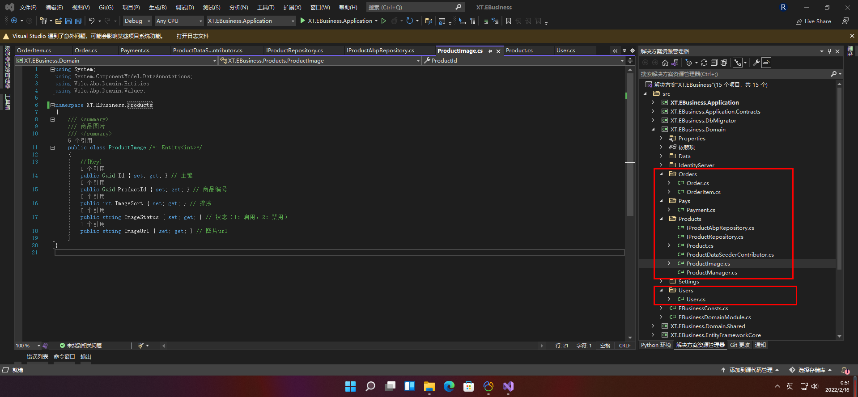Expand the Settings folder node
The width and height of the screenshot is (858, 397).
pyautogui.click(x=661, y=282)
